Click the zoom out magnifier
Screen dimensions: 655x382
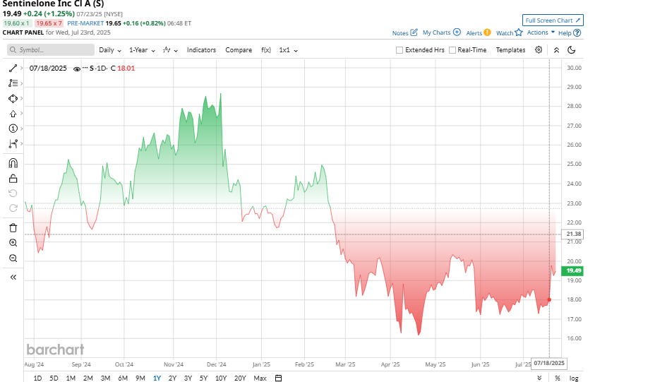click(13, 258)
